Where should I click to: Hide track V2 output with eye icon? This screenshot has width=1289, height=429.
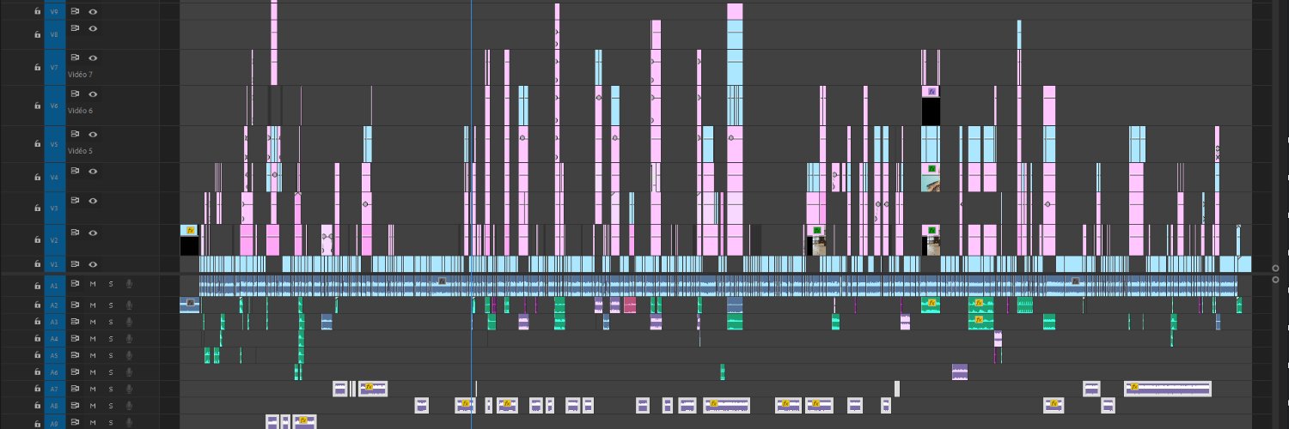pyautogui.click(x=92, y=233)
